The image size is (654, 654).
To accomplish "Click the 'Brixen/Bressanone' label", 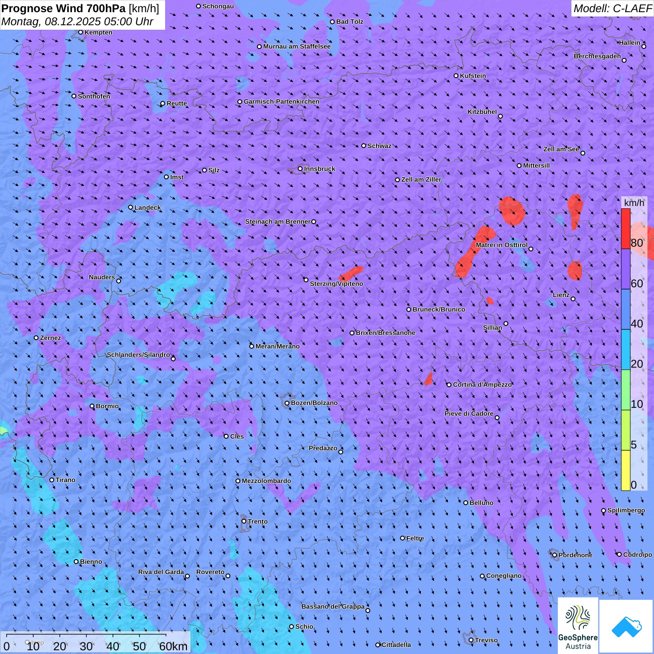I will click(x=385, y=333).
